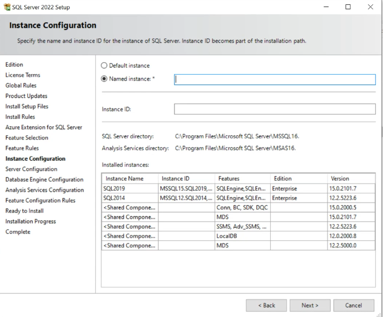Open the Ready to Install step
The image size is (383, 317).
[25, 211]
